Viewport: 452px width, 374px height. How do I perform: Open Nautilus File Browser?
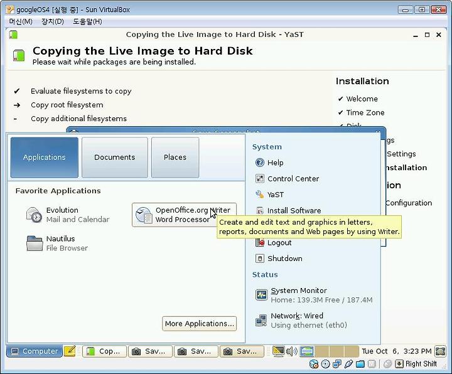click(57, 243)
